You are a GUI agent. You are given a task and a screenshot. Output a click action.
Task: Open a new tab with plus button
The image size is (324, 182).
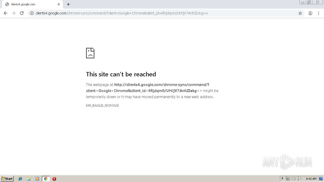tap(68, 4)
